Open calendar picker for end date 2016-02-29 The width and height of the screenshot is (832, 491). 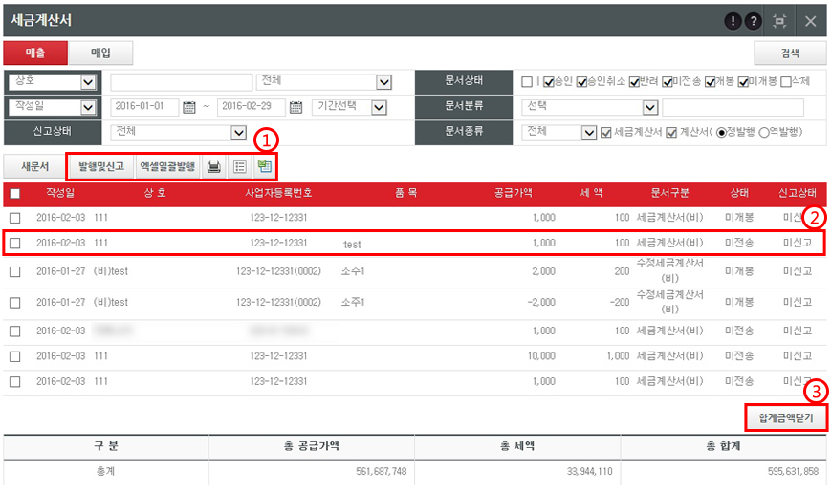point(296,107)
